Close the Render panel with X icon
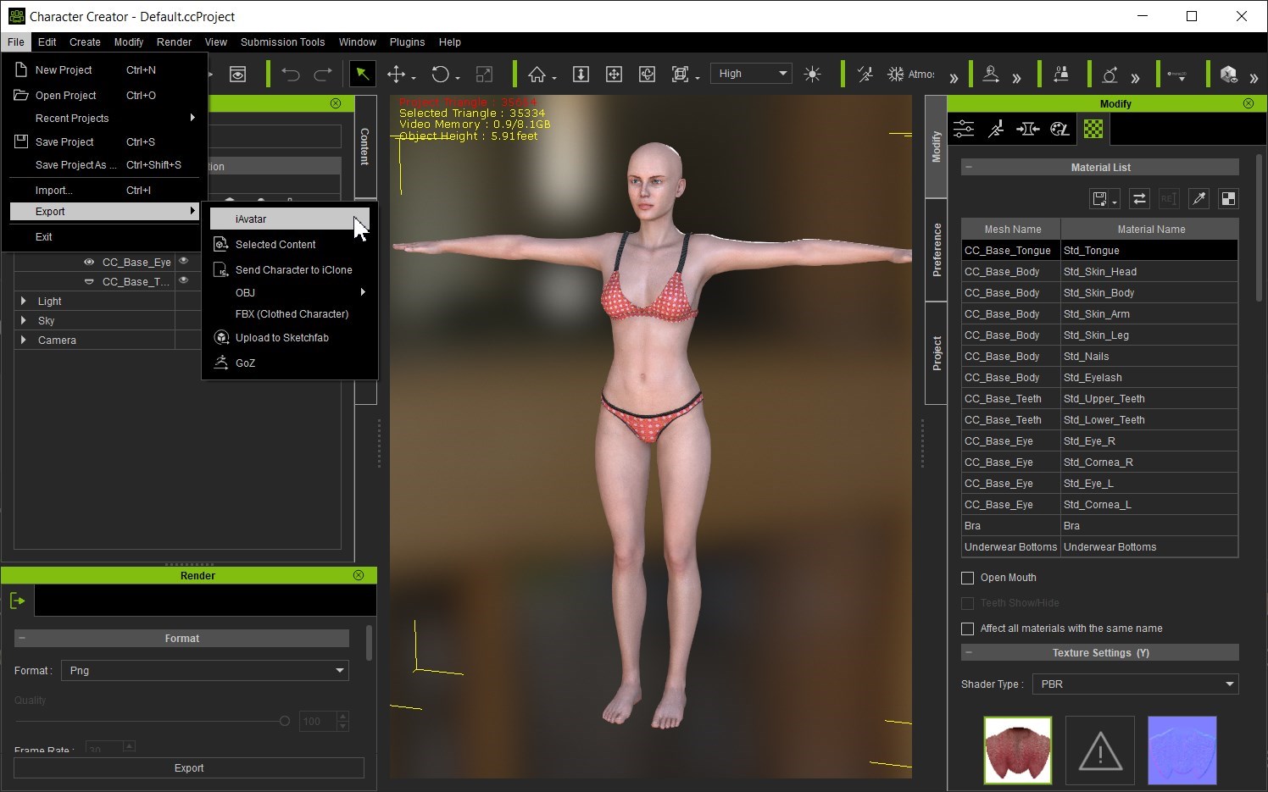Image resolution: width=1268 pixels, height=792 pixels. [359, 575]
